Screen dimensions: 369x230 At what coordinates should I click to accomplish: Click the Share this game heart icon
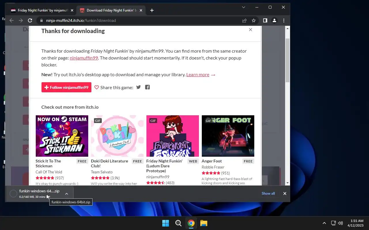click(x=97, y=87)
